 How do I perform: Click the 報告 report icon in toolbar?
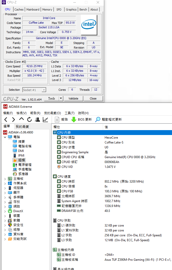(x=57, y=119)
